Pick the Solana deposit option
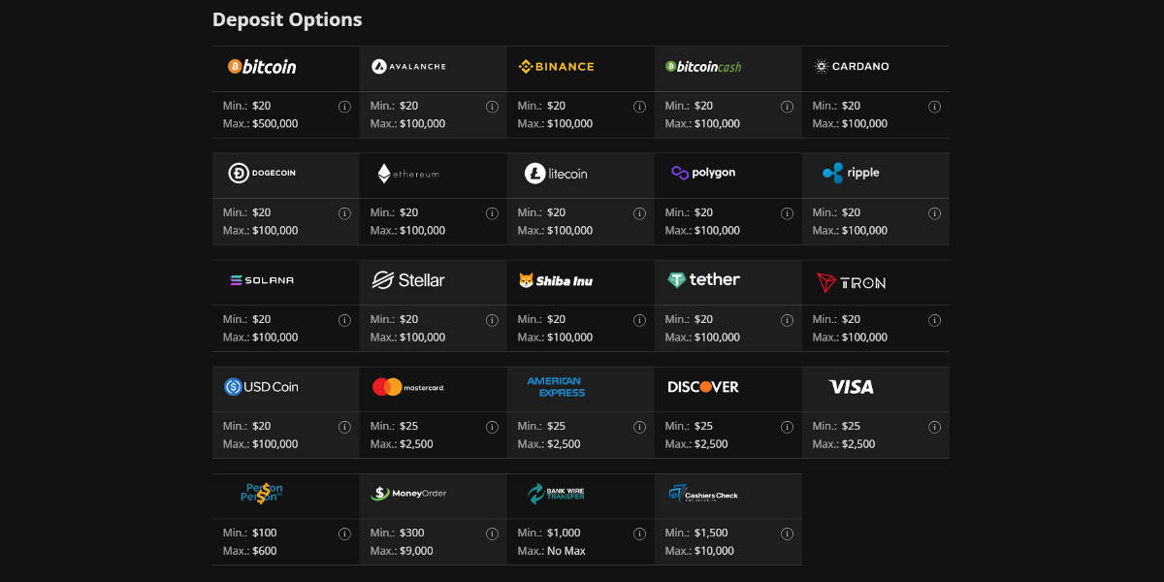This screenshot has height=582, width=1164. 262,280
